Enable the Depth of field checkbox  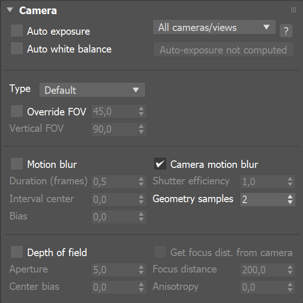[17, 252]
